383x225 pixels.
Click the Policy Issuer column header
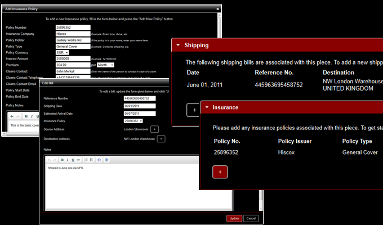point(295,141)
